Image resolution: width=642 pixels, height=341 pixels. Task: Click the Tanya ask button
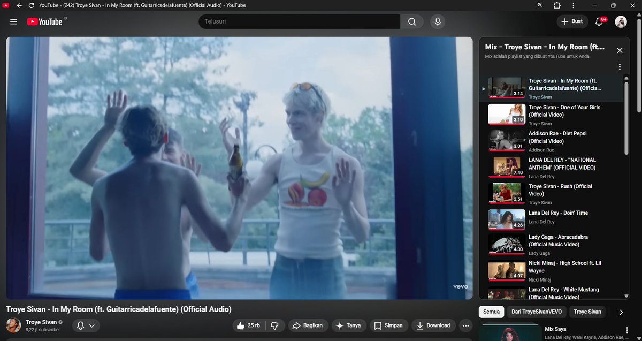[x=349, y=325]
